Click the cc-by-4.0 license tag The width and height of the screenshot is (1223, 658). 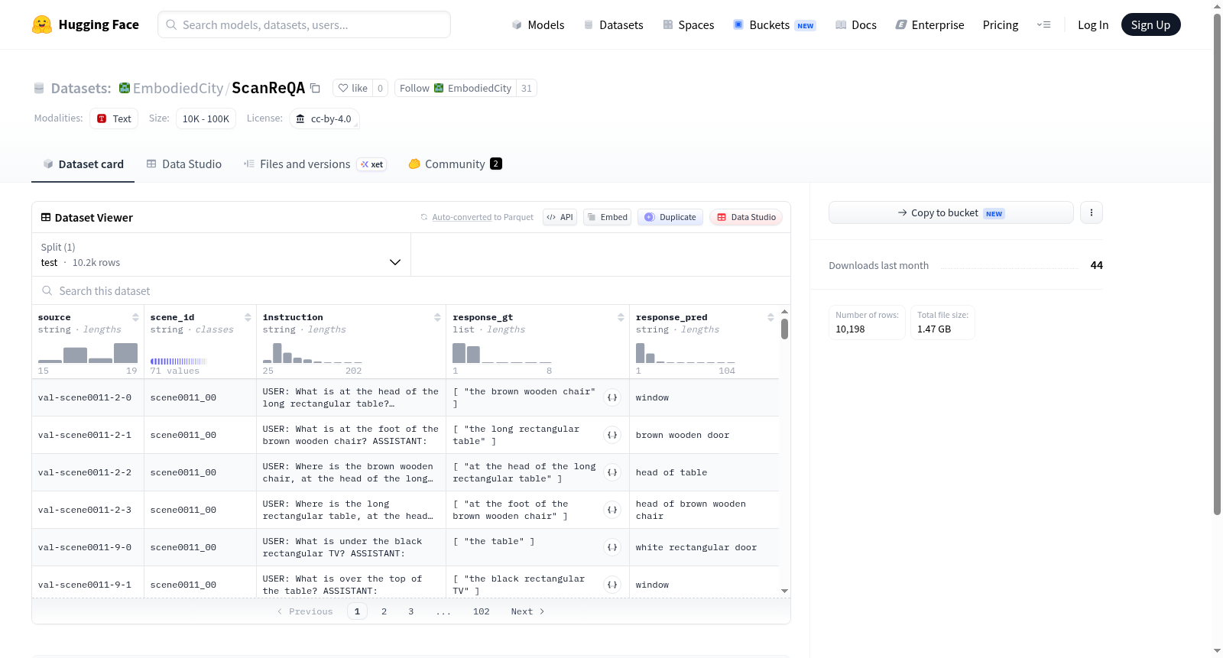(324, 118)
